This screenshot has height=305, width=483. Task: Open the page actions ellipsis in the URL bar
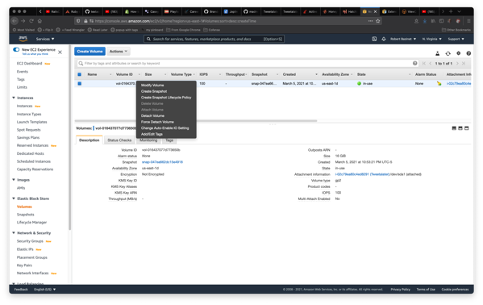pos(370,21)
